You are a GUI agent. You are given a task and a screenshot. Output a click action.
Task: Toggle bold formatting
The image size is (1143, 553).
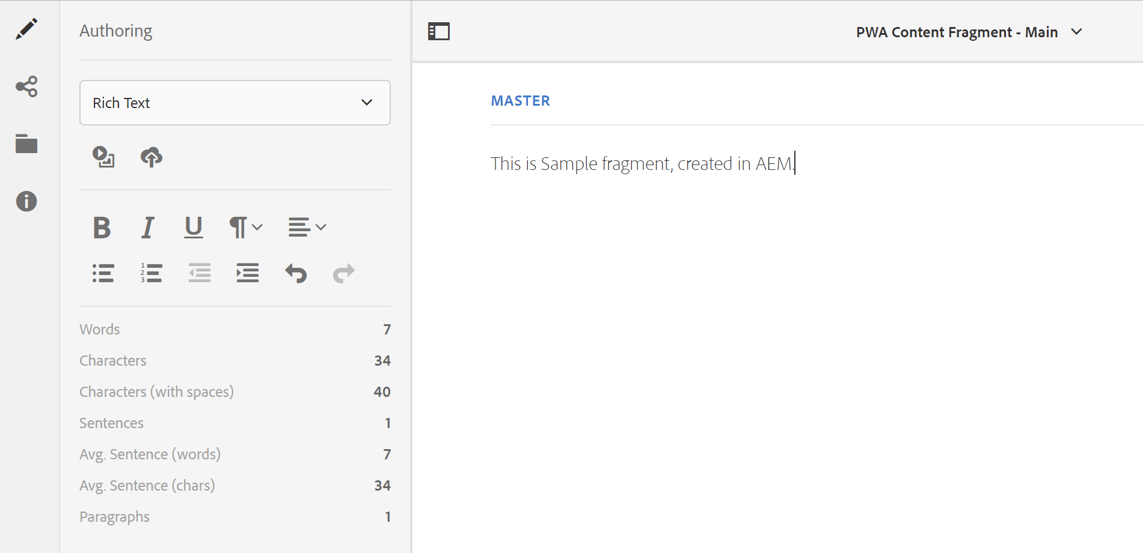tap(102, 228)
